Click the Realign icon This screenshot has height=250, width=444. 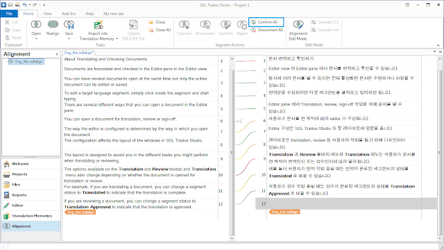tap(53, 25)
